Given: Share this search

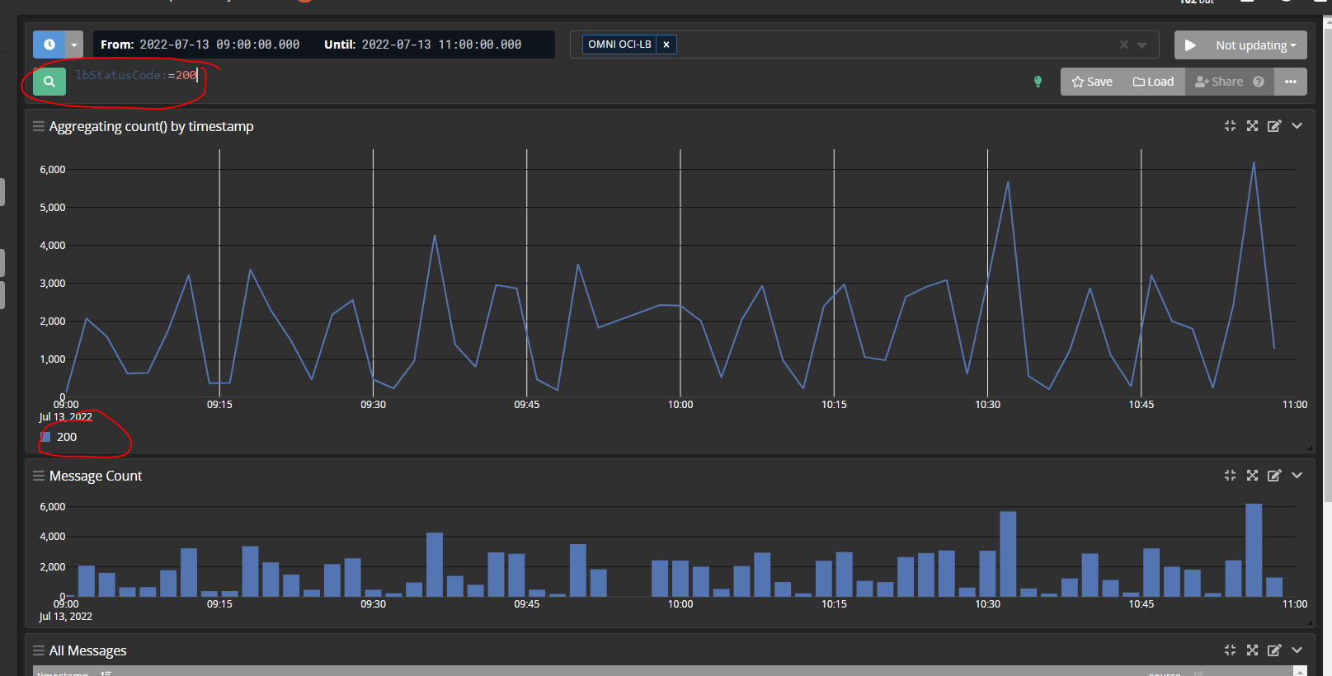Looking at the screenshot, I should click(x=1219, y=82).
